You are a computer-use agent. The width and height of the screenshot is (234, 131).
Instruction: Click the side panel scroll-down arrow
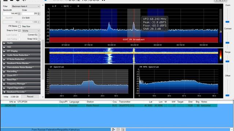[43, 97]
